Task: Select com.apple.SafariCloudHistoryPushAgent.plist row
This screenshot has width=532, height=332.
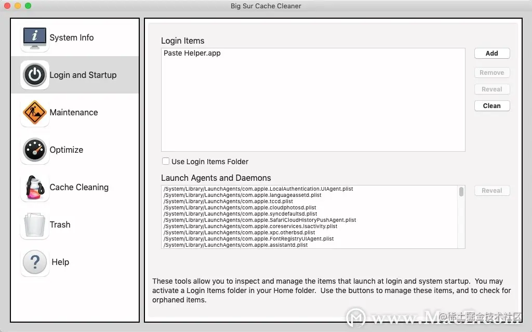Action: point(310,220)
